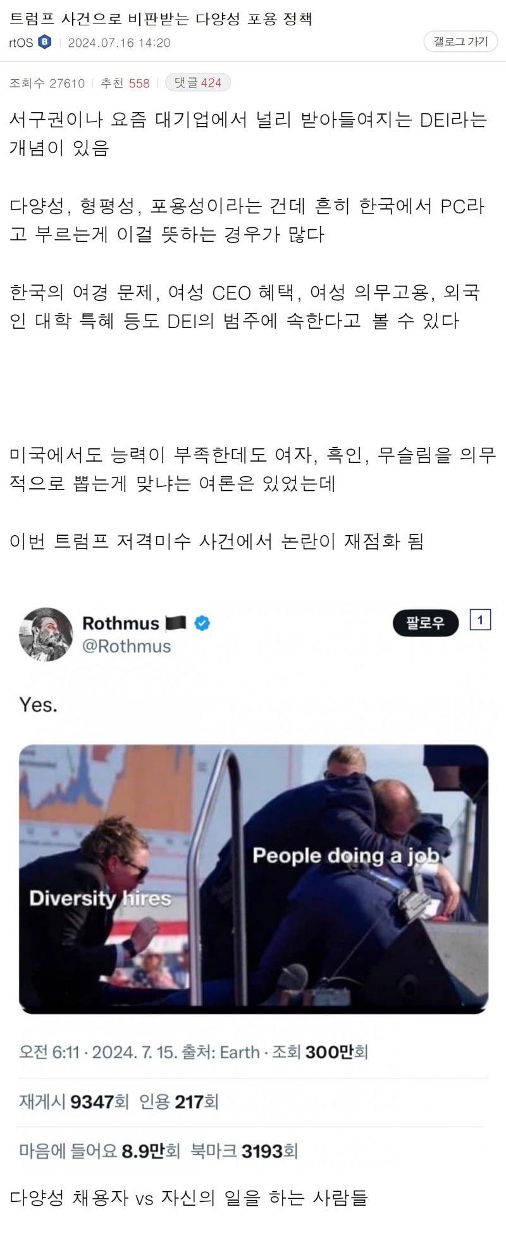Click the blue B badge beside rtOS
This screenshot has width=506, height=1245.
[44, 42]
